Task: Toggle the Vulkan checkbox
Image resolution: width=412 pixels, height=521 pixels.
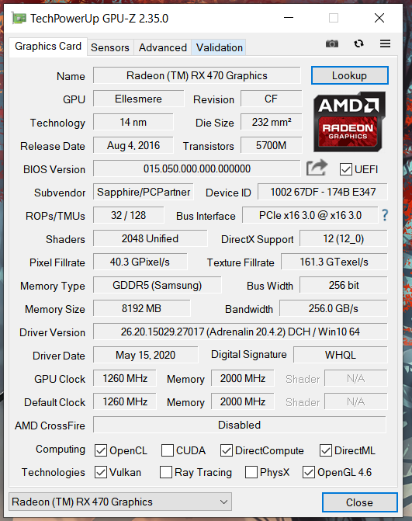Action: click(101, 472)
